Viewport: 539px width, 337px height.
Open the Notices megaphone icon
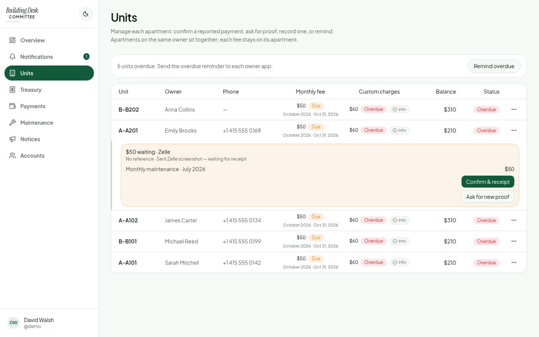[13, 139]
